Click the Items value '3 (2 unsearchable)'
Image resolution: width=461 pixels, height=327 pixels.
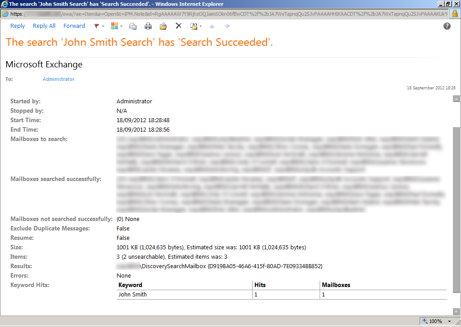click(140, 256)
